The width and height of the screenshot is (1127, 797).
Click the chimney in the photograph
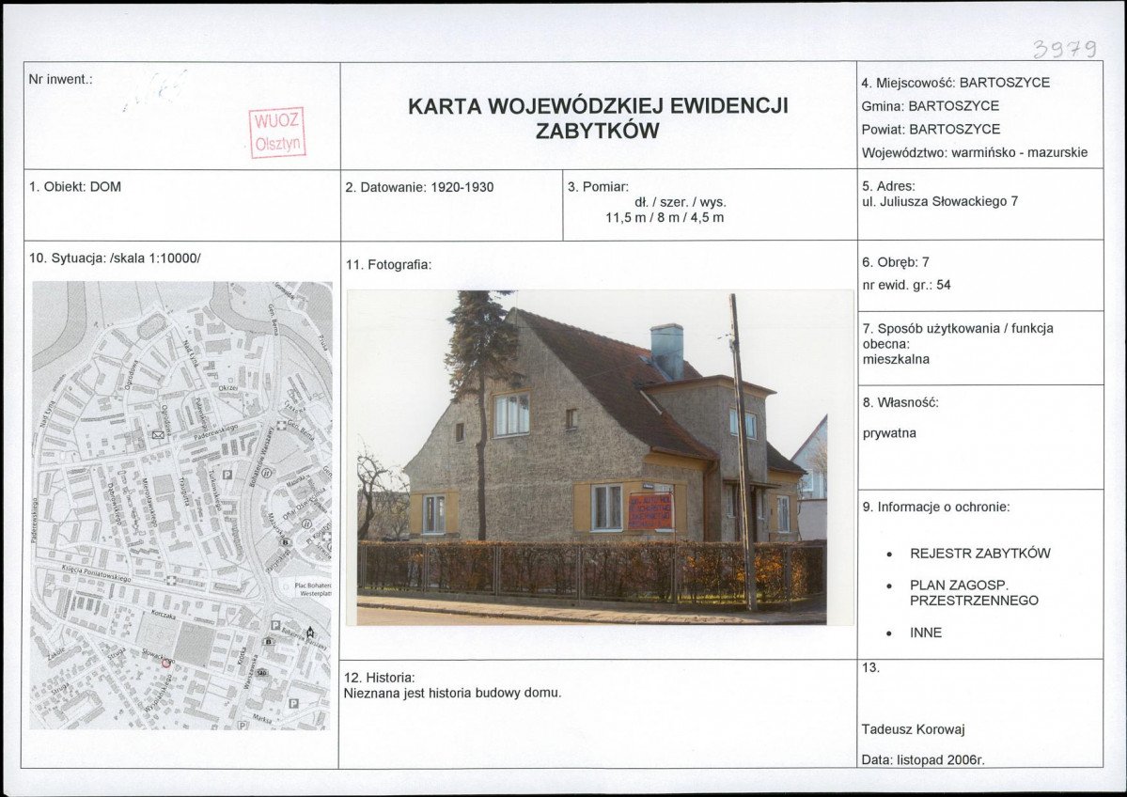[667, 351]
